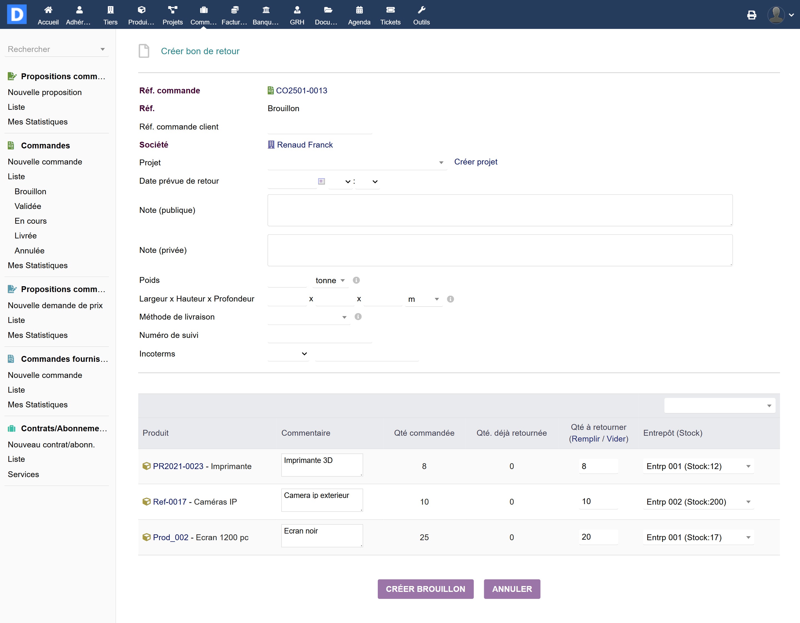The width and height of the screenshot is (800, 623).
Task: Click Remplir link in quantity header
Action: click(x=586, y=439)
